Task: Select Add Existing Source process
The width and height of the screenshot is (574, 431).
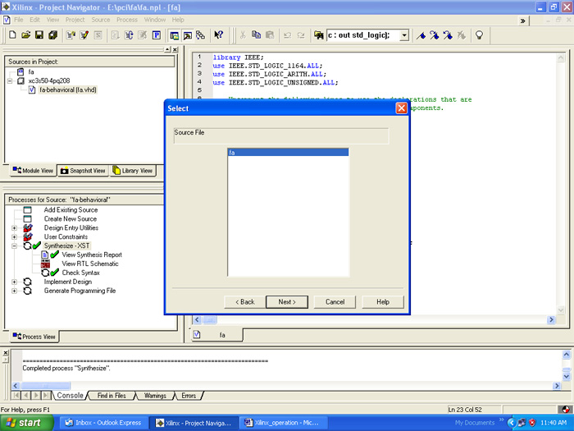Action: [71, 210]
